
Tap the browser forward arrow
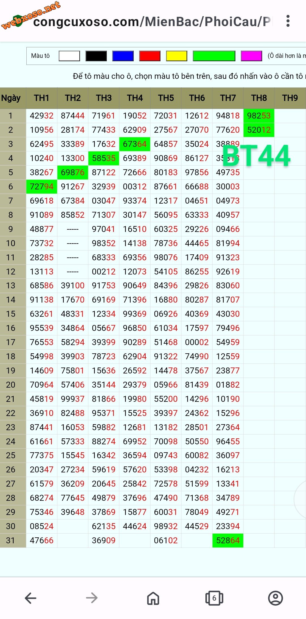(92, 598)
